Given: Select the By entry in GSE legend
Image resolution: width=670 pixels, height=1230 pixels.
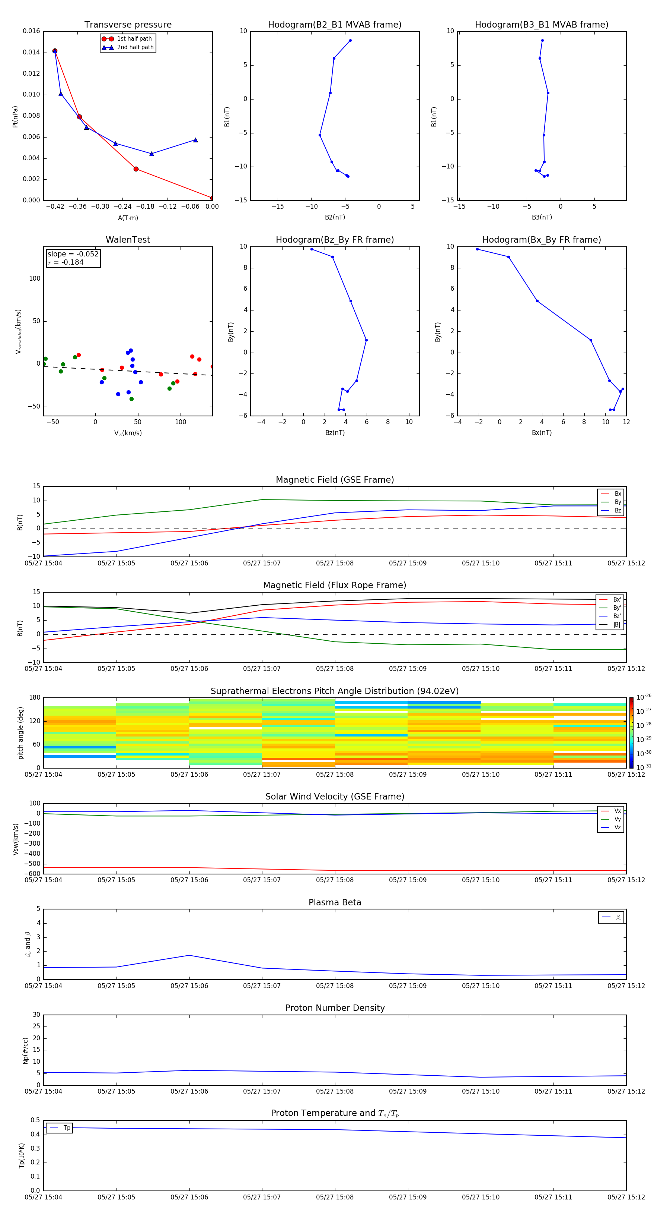Looking at the screenshot, I should point(611,502).
